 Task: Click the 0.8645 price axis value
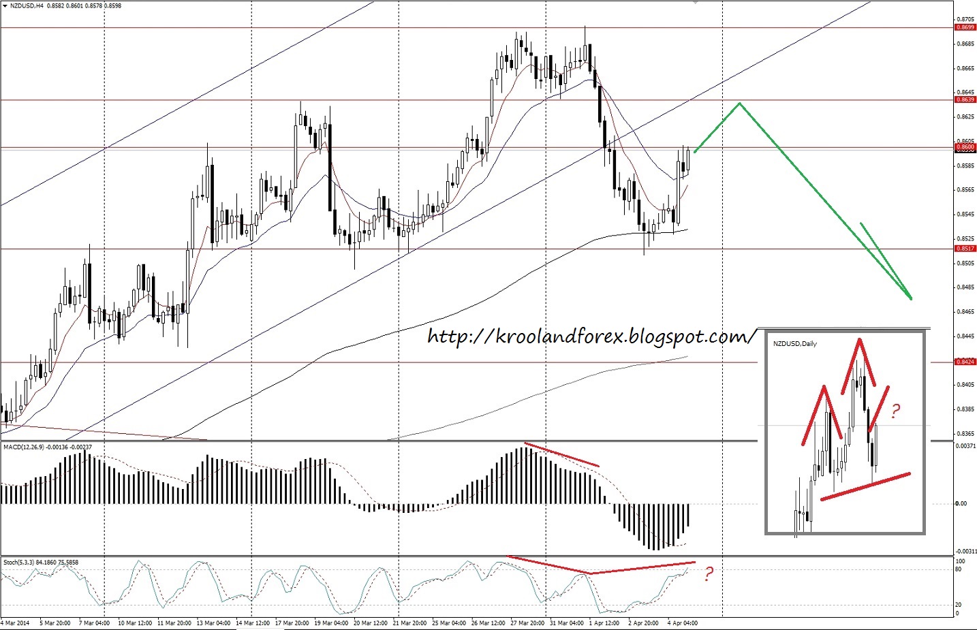click(965, 92)
